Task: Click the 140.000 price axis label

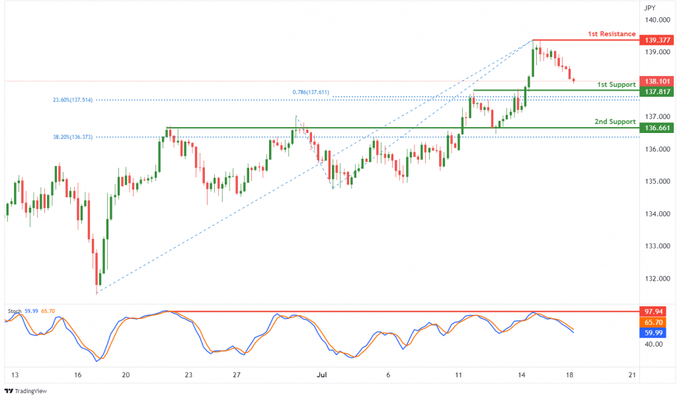Action: coord(658,20)
